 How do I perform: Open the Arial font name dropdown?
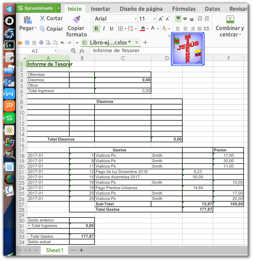coord(136,19)
